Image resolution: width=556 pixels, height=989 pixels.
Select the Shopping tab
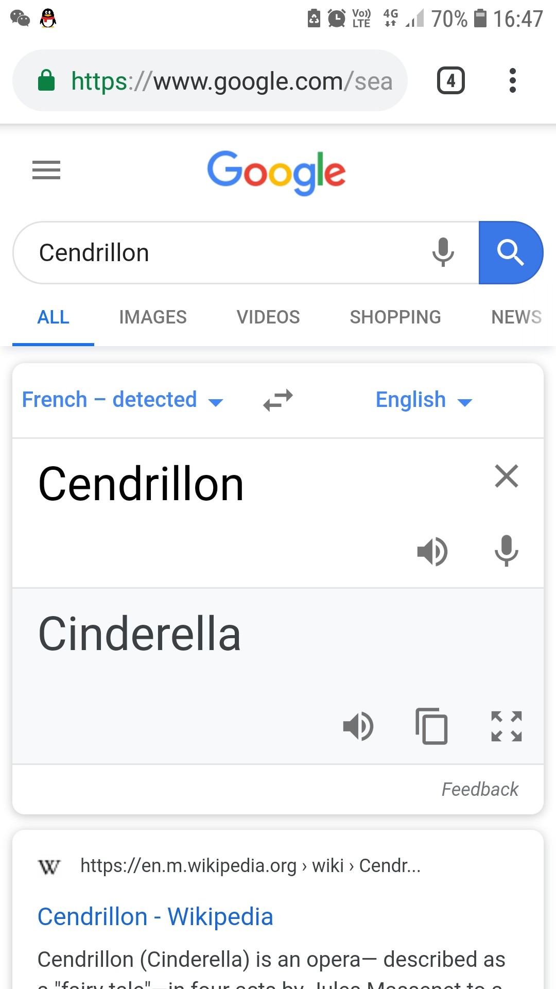(x=395, y=317)
